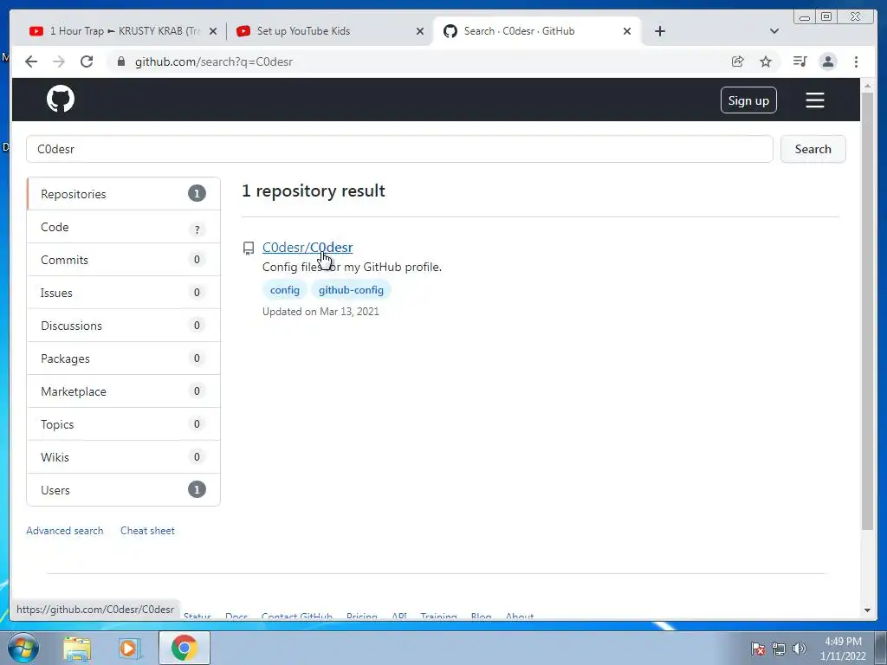This screenshot has width=887, height=665.
Task: Open Windows Explorer from the taskbar
Action: coord(77,648)
